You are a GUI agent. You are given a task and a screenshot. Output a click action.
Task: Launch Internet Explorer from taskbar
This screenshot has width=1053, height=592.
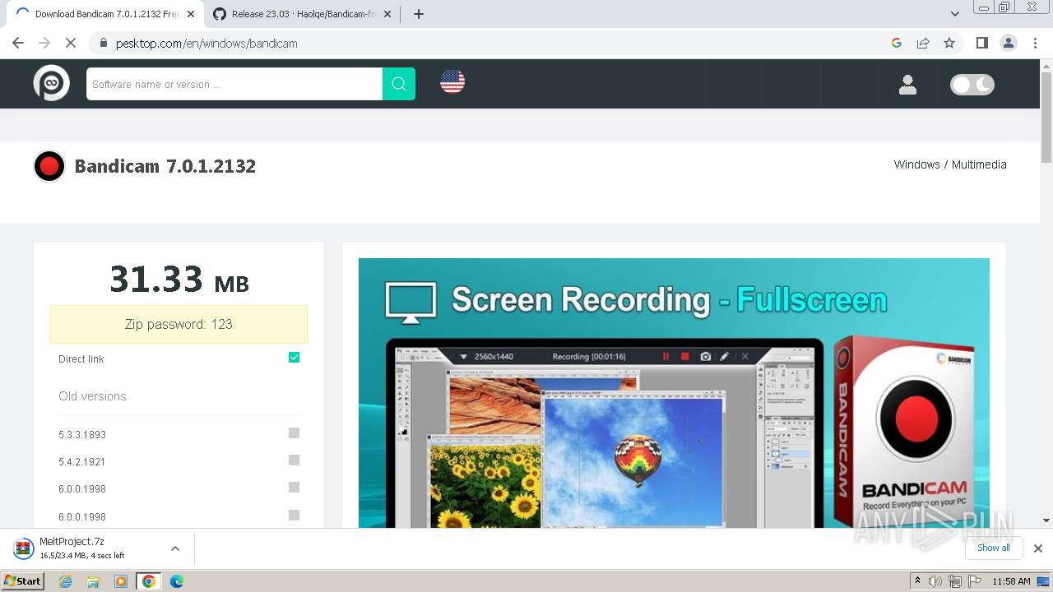(x=66, y=581)
